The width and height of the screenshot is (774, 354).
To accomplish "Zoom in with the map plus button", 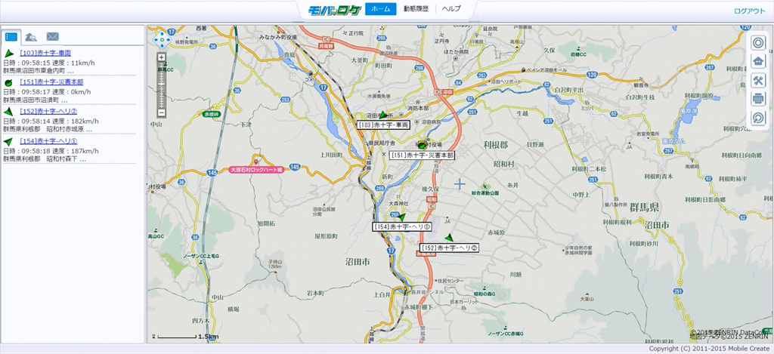I will [x=162, y=57].
